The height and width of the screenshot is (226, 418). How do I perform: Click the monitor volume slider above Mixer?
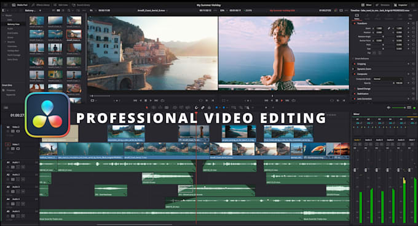pos(398,108)
